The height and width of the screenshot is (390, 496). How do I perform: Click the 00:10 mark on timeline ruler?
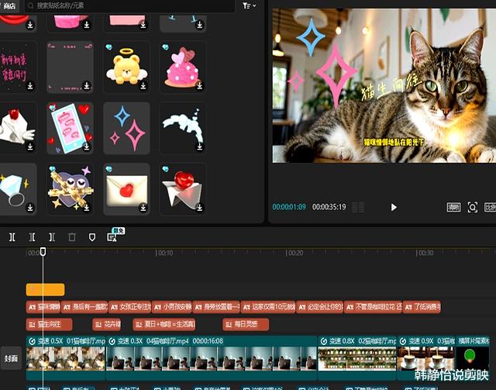164,253
